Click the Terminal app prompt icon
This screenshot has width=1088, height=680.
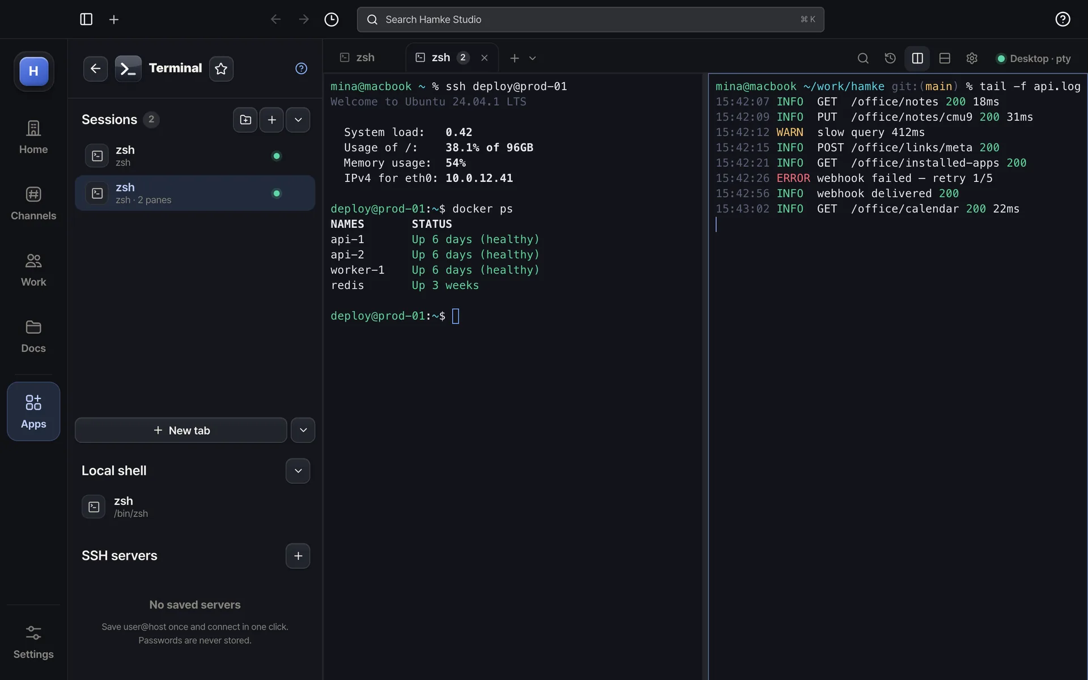pos(128,69)
